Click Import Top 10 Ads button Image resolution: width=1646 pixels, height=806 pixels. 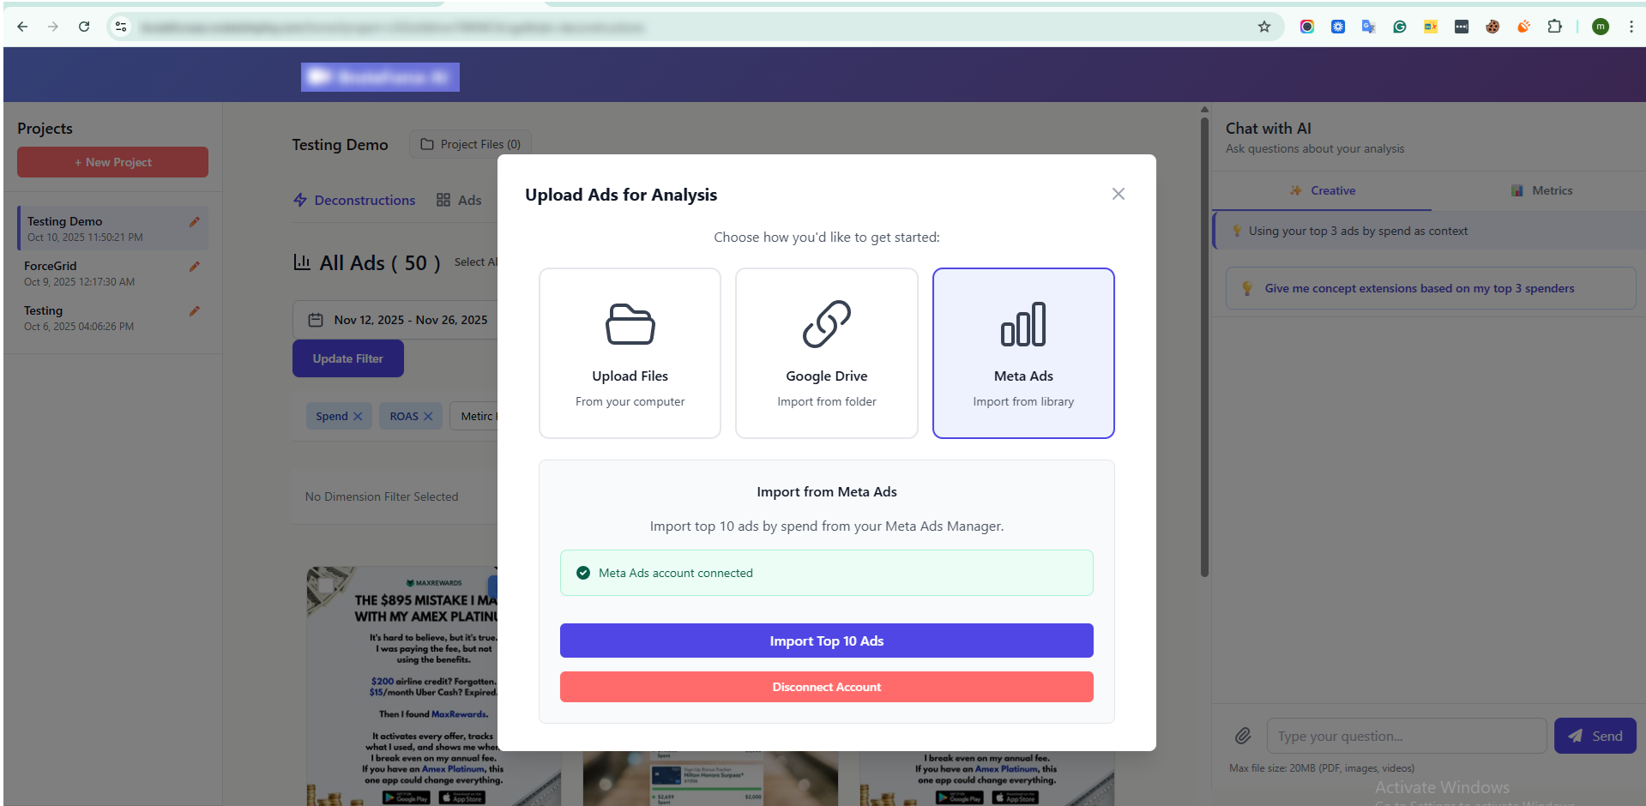click(x=826, y=641)
